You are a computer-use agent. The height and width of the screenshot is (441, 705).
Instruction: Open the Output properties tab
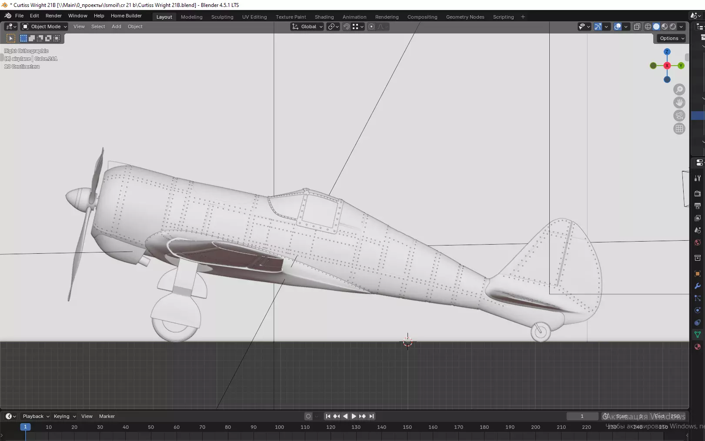tap(698, 206)
